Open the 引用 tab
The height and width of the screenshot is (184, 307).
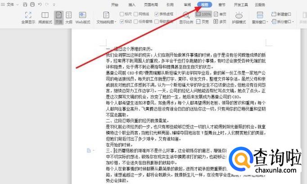click(170, 4)
